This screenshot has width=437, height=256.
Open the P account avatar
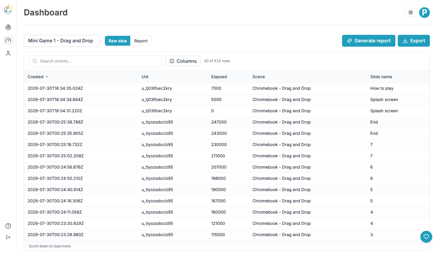coord(425,12)
